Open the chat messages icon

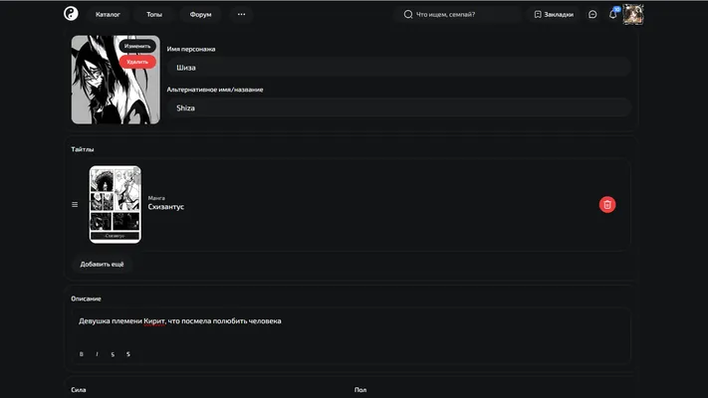click(592, 15)
